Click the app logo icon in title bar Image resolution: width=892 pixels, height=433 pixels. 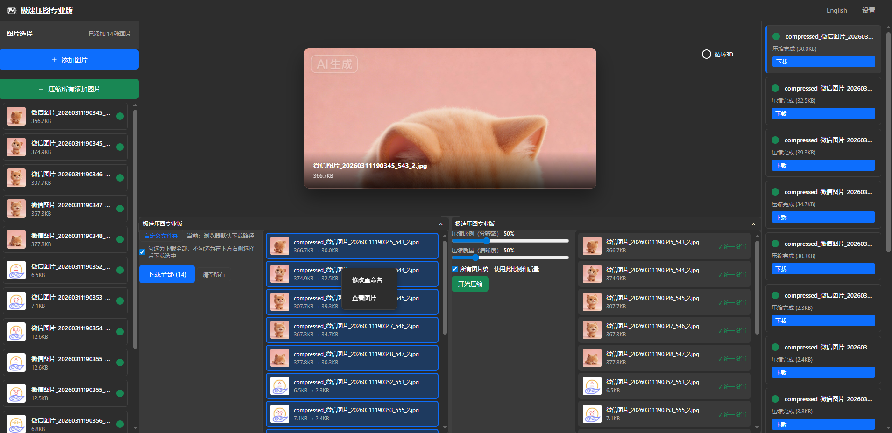pos(12,10)
